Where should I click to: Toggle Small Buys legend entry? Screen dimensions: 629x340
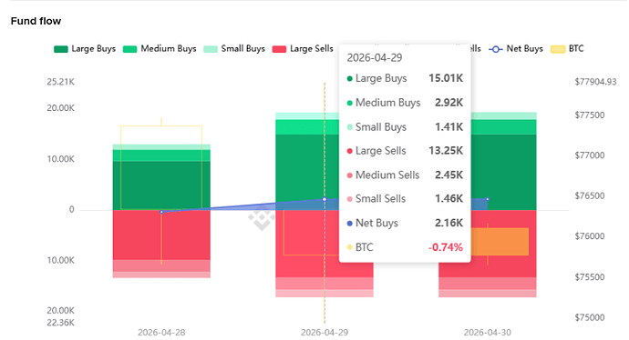[x=234, y=49]
